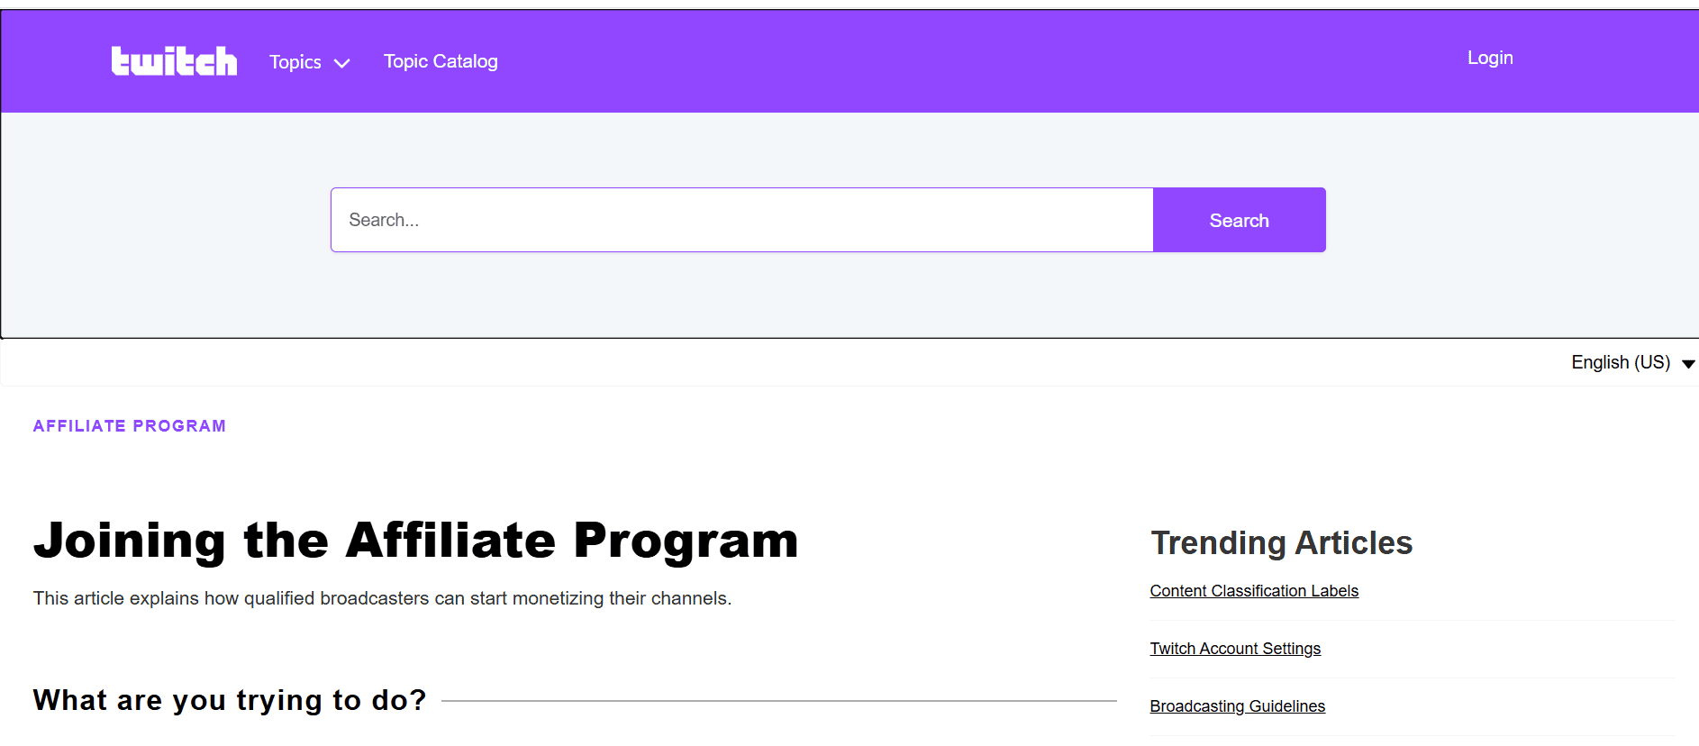Open the Broadcasting Guidelines article

[1237, 706]
